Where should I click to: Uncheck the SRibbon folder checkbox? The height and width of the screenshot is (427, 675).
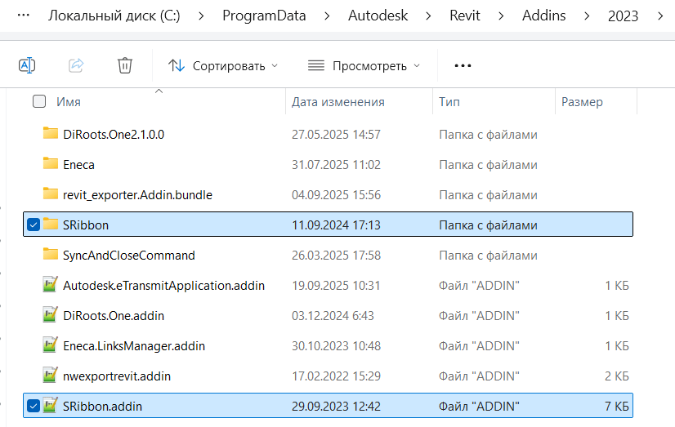tap(34, 225)
